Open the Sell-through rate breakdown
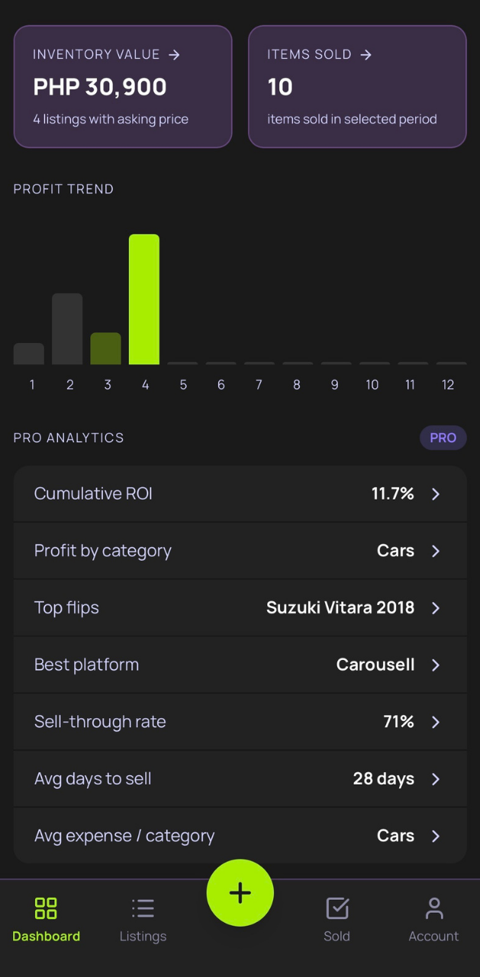480x977 pixels. [x=240, y=721]
